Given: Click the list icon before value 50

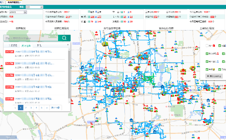Looking at the screenshot, I should click(122, 22).
